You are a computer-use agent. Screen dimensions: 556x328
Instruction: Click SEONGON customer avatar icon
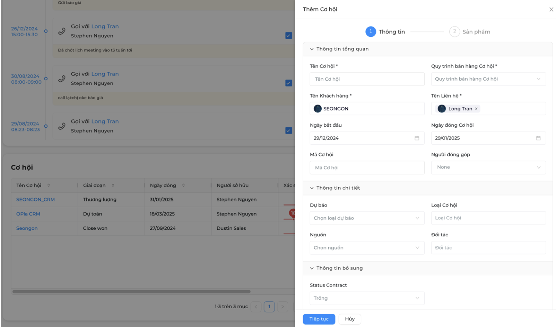click(318, 109)
